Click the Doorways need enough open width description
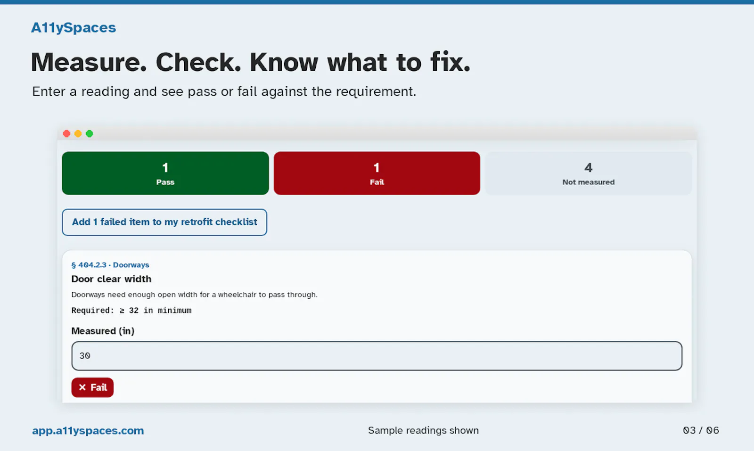This screenshot has height=451, width=754. pos(194,295)
